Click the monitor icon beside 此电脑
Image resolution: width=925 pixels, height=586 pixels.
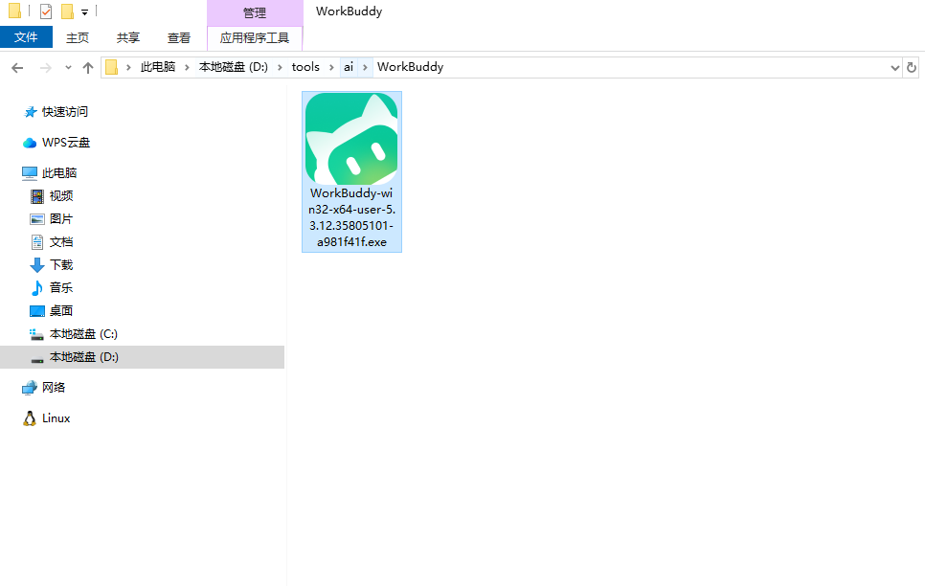(x=30, y=173)
